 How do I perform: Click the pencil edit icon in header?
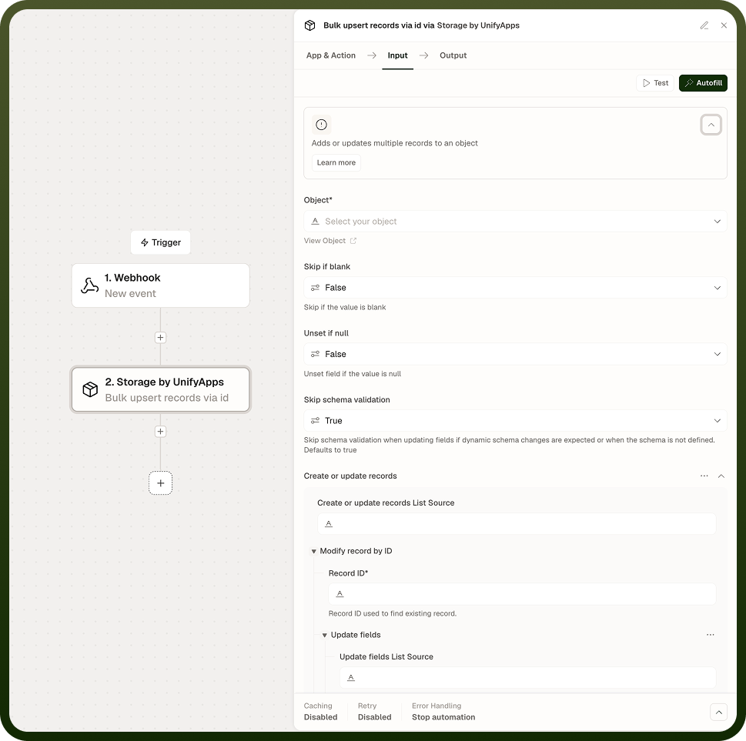[704, 25]
